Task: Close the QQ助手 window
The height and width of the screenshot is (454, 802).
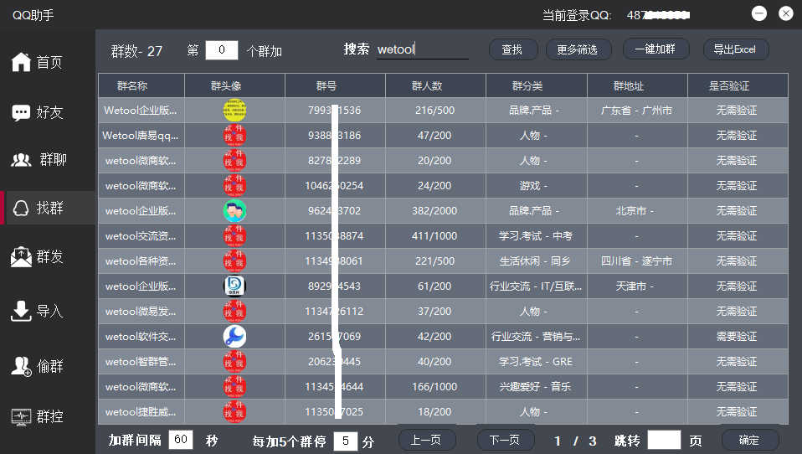Action: [785, 13]
